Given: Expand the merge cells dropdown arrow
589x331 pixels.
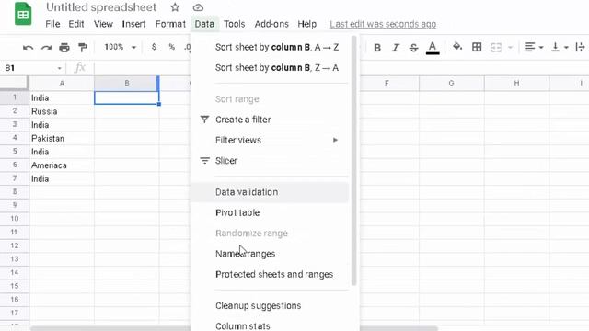Looking at the screenshot, I should pos(510,48).
